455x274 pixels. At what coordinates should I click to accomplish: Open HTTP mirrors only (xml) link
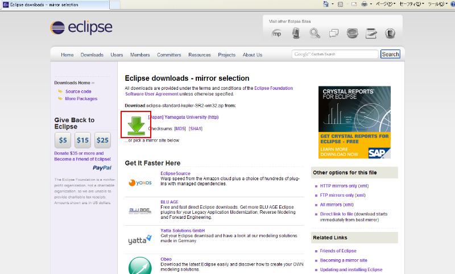[x=344, y=186]
